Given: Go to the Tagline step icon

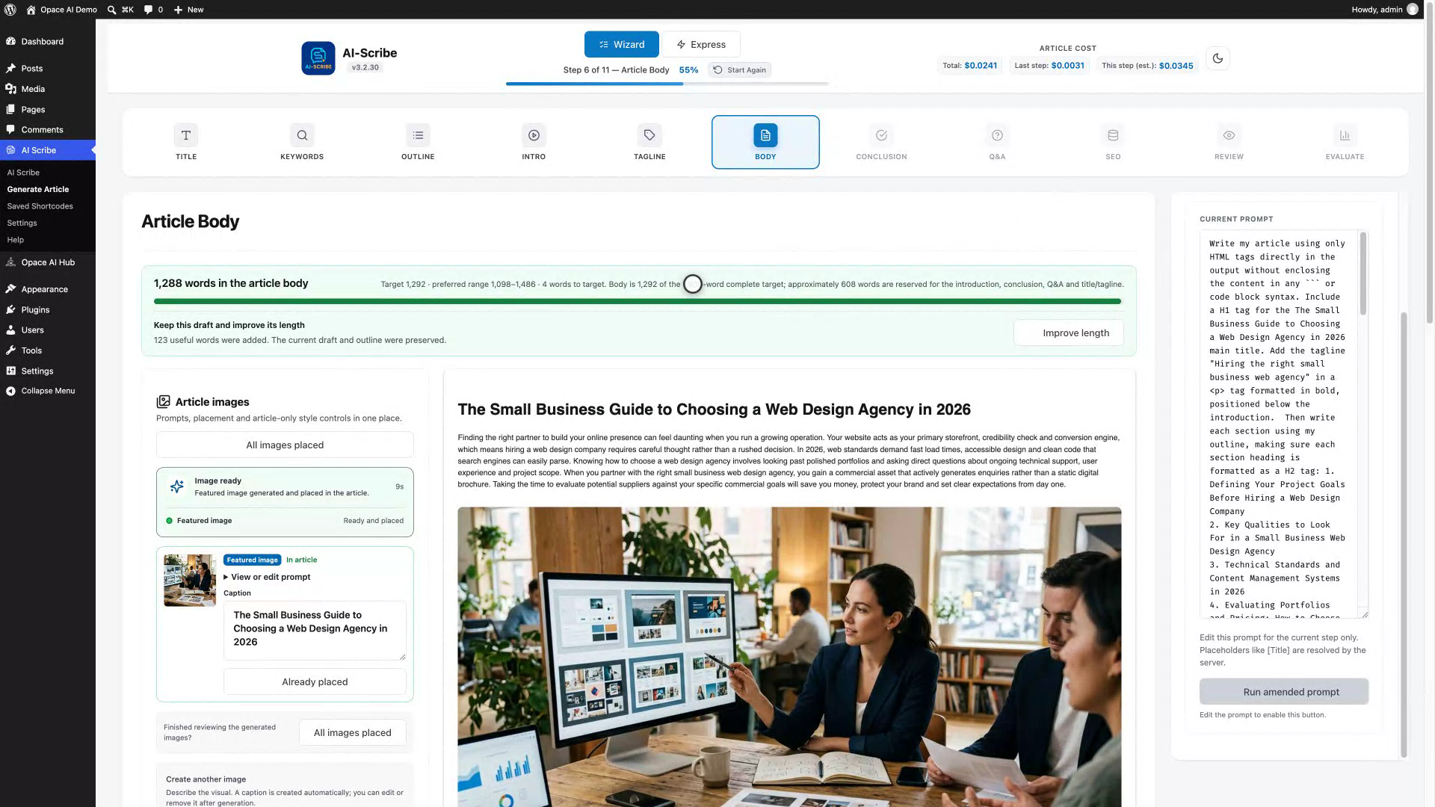Looking at the screenshot, I should (x=649, y=135).
